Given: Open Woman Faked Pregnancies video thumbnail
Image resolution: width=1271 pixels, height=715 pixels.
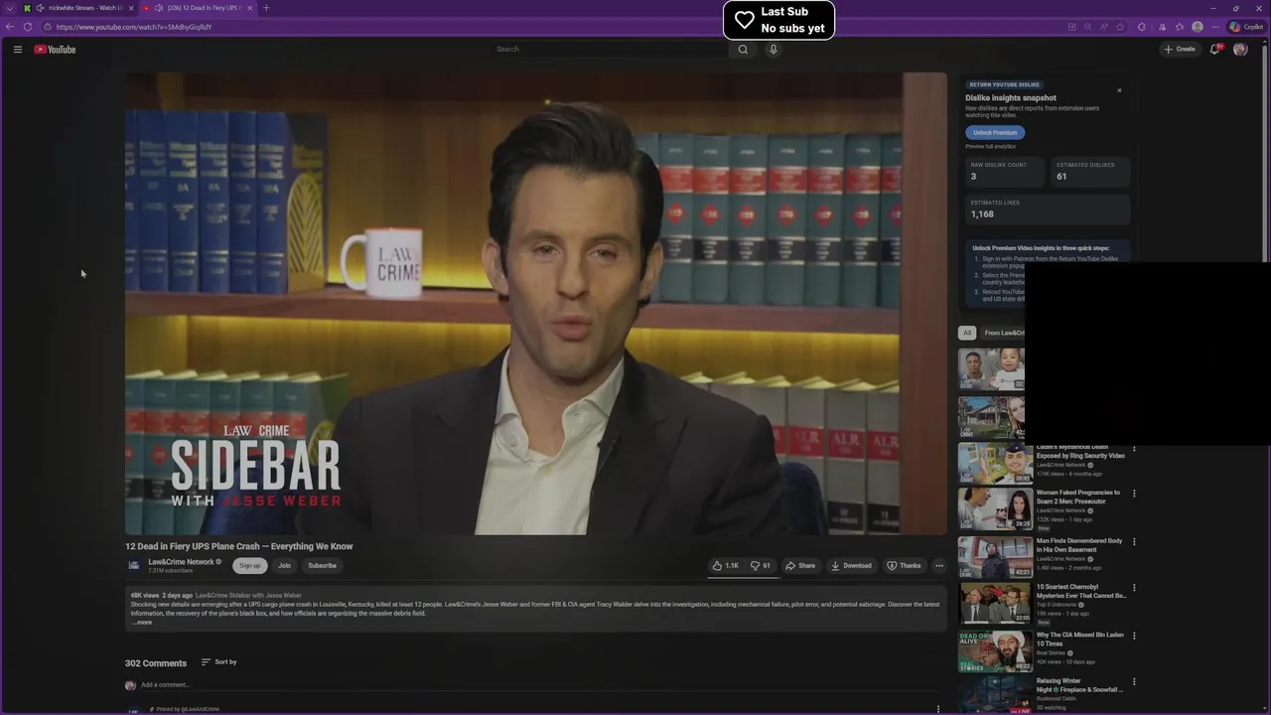Looking at the screenshot, I should click(x=995, y=508).
